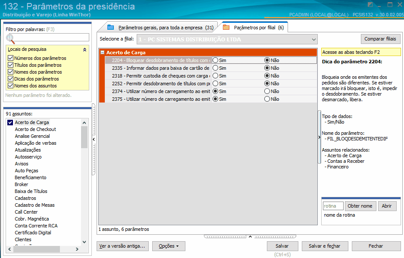Select Autosserviço subject
Screen dimensions: 404x258
pyautogui.click(x=28, y=157)
